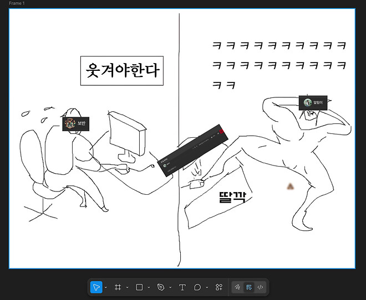Select the ㅋㅋㅋ laughter text block

(x=279, y=65)
